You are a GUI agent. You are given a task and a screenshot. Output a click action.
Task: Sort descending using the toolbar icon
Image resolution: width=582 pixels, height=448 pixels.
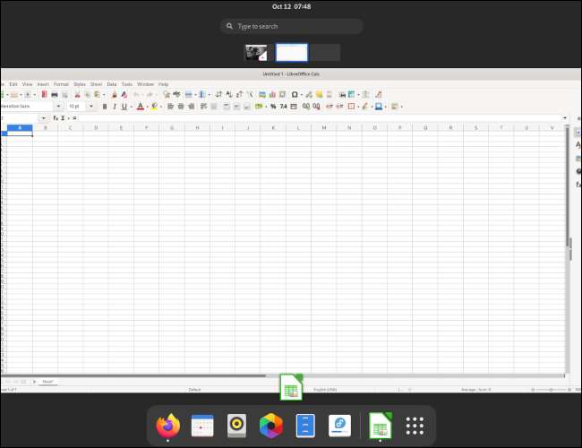pyautogui.click(x=239, y=94)
